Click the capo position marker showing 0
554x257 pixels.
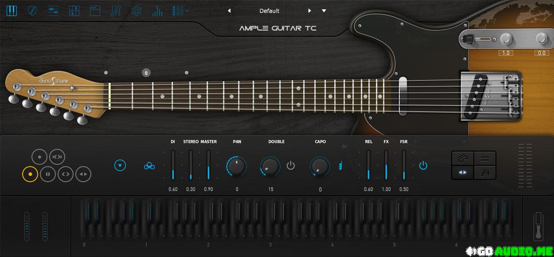pyautogui.click(x=146, y=73)
